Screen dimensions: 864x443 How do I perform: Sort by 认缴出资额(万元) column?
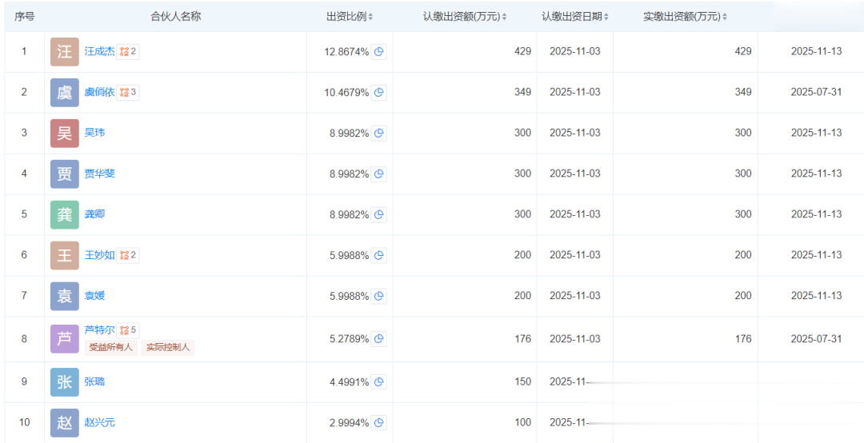[504, 17]
